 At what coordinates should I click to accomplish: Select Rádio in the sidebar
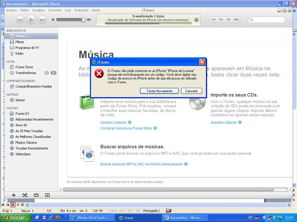point(31,53)
